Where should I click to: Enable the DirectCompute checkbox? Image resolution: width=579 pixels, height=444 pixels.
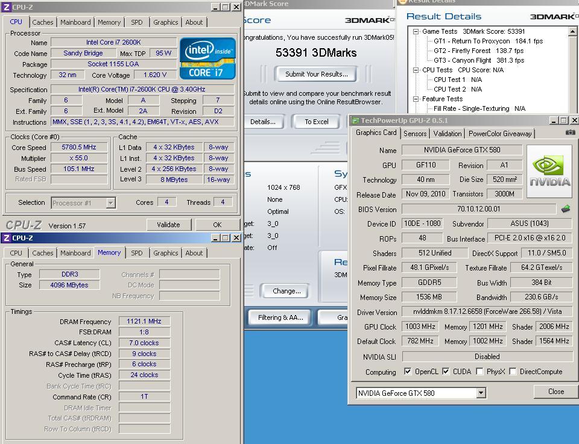(513, 371)
